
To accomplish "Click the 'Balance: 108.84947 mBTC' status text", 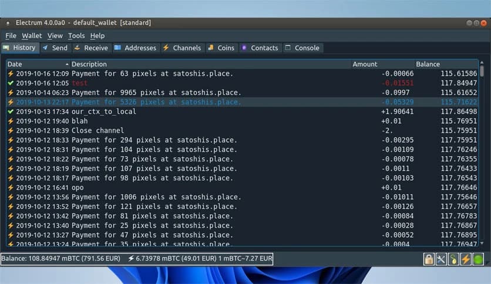I will tap(60, 259).
